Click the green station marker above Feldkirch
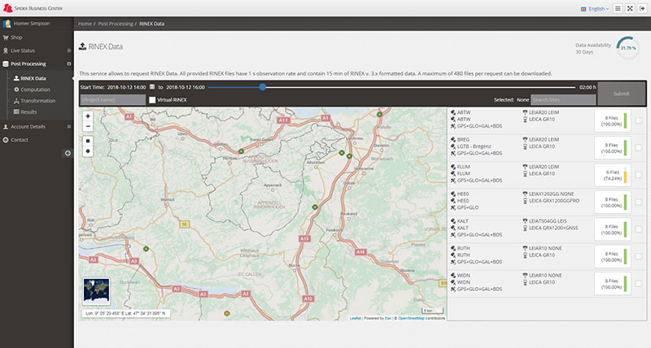 point(315,207)
